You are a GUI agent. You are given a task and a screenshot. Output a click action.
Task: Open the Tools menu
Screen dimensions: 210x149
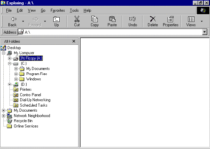pos(74,10)
